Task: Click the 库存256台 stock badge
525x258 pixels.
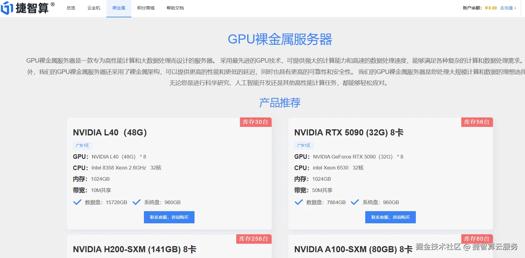Action: (254, 239)
